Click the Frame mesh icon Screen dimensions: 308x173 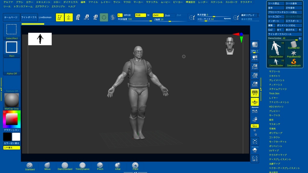click(255, 141)
